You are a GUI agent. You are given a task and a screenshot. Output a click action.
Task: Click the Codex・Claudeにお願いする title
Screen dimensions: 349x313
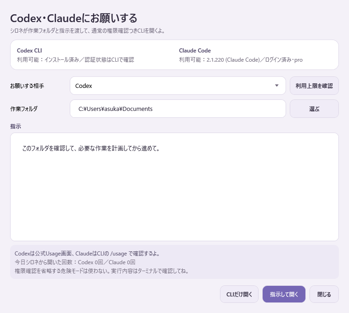coord(73,18)
